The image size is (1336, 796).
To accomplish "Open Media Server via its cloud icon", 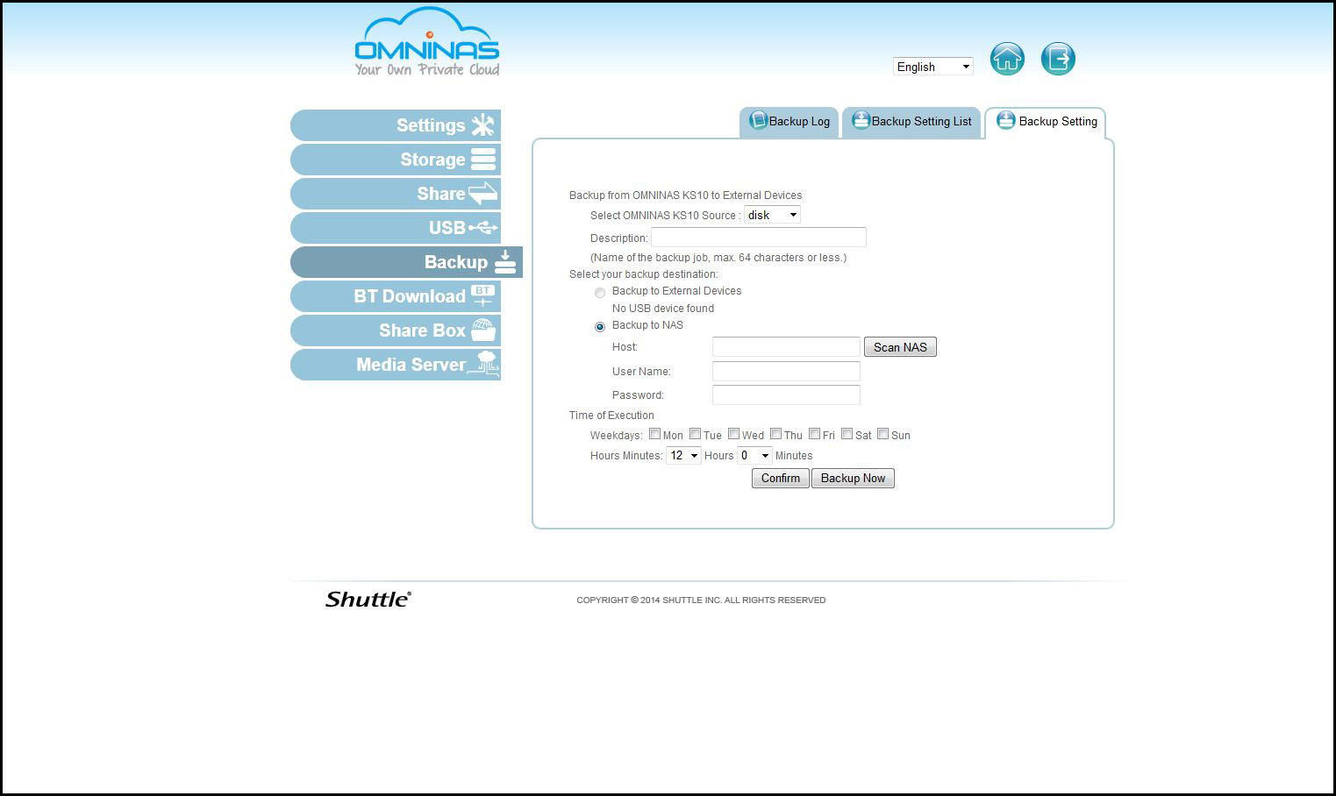I will tap(483, 364).
